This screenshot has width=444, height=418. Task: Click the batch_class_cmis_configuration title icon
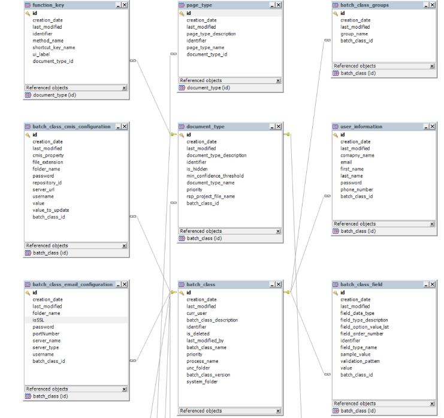pos(28,127)
